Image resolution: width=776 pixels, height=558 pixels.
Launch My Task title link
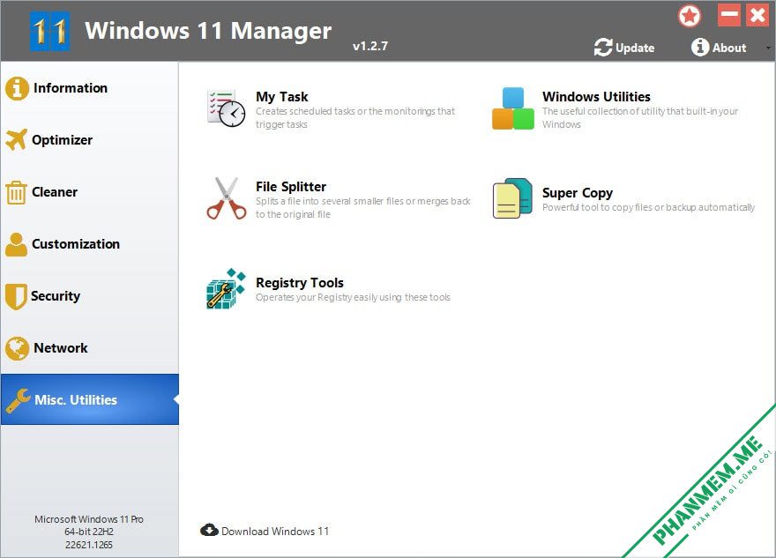coord(282,97)
